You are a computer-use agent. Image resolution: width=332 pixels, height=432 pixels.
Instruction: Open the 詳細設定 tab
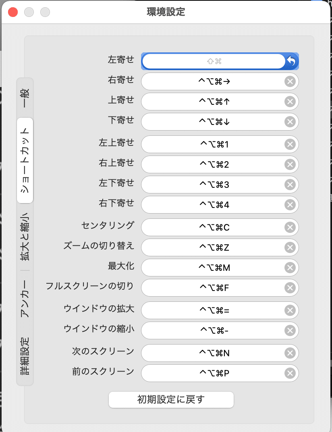[25, 356]
